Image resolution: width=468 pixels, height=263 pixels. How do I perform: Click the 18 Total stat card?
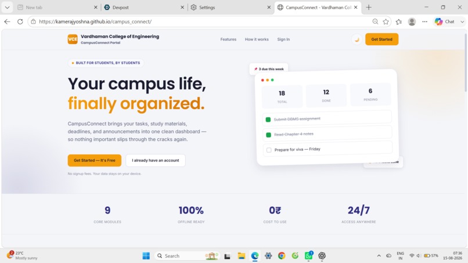[282, 96]
